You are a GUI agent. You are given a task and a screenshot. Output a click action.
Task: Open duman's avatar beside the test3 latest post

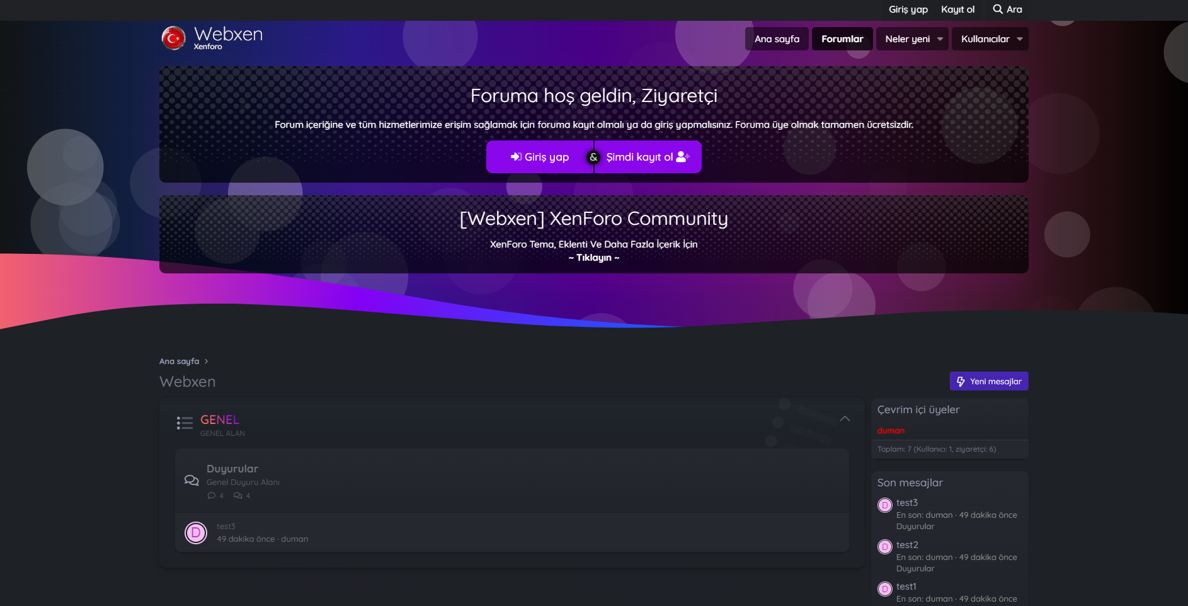[196, 533]
